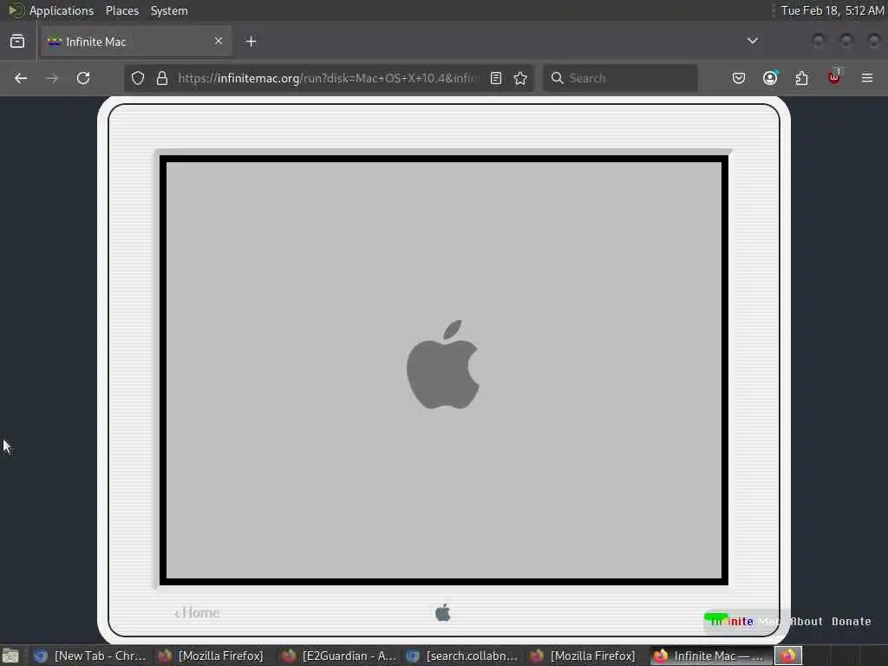Expand the list all tabs chevron
Image resolution: width=888 pixels, height=666 pixels.
(752, 41)
